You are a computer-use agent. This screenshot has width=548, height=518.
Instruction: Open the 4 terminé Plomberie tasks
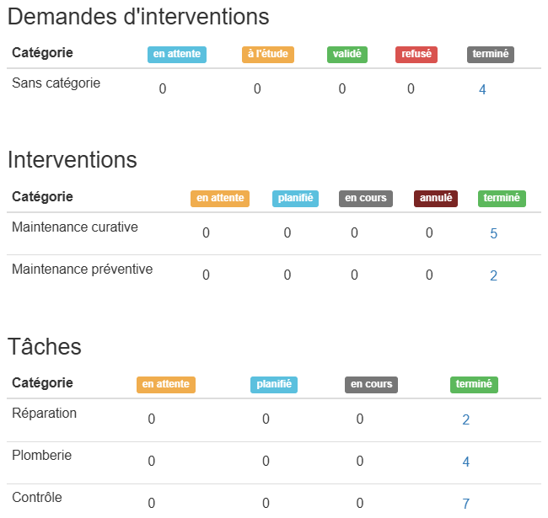tap(465, 462)
